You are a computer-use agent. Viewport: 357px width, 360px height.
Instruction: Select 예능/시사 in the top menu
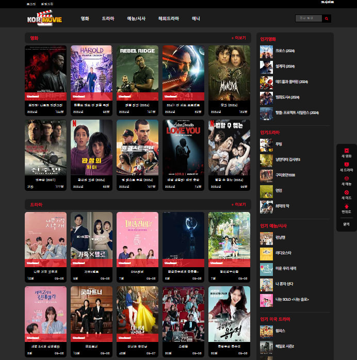[136, 19]
